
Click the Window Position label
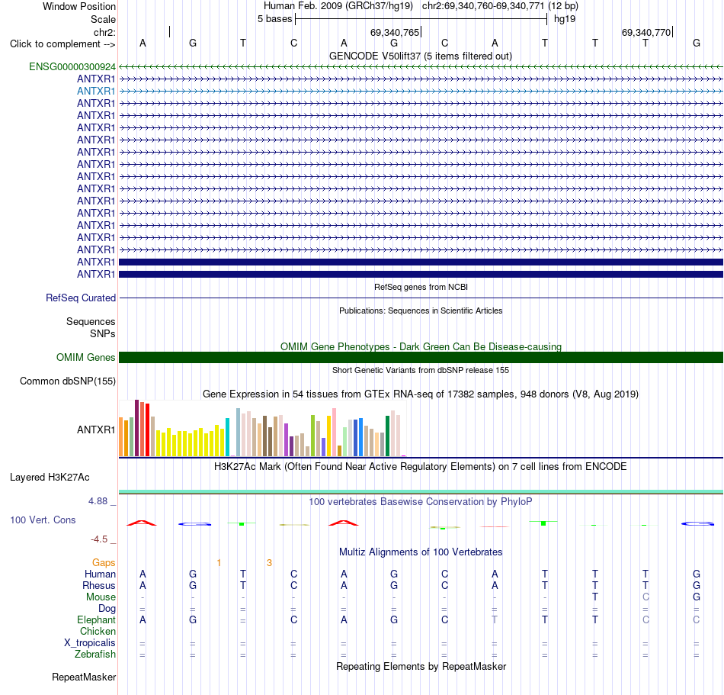coord(79,6)
